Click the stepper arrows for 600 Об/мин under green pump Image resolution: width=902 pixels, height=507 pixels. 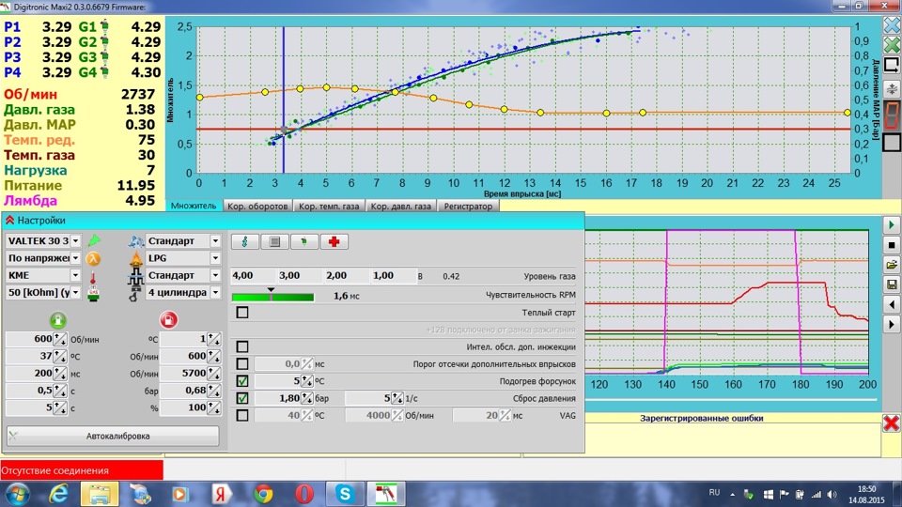coord(60,339)
